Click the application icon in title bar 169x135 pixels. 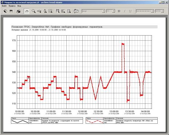pos(2,2)
